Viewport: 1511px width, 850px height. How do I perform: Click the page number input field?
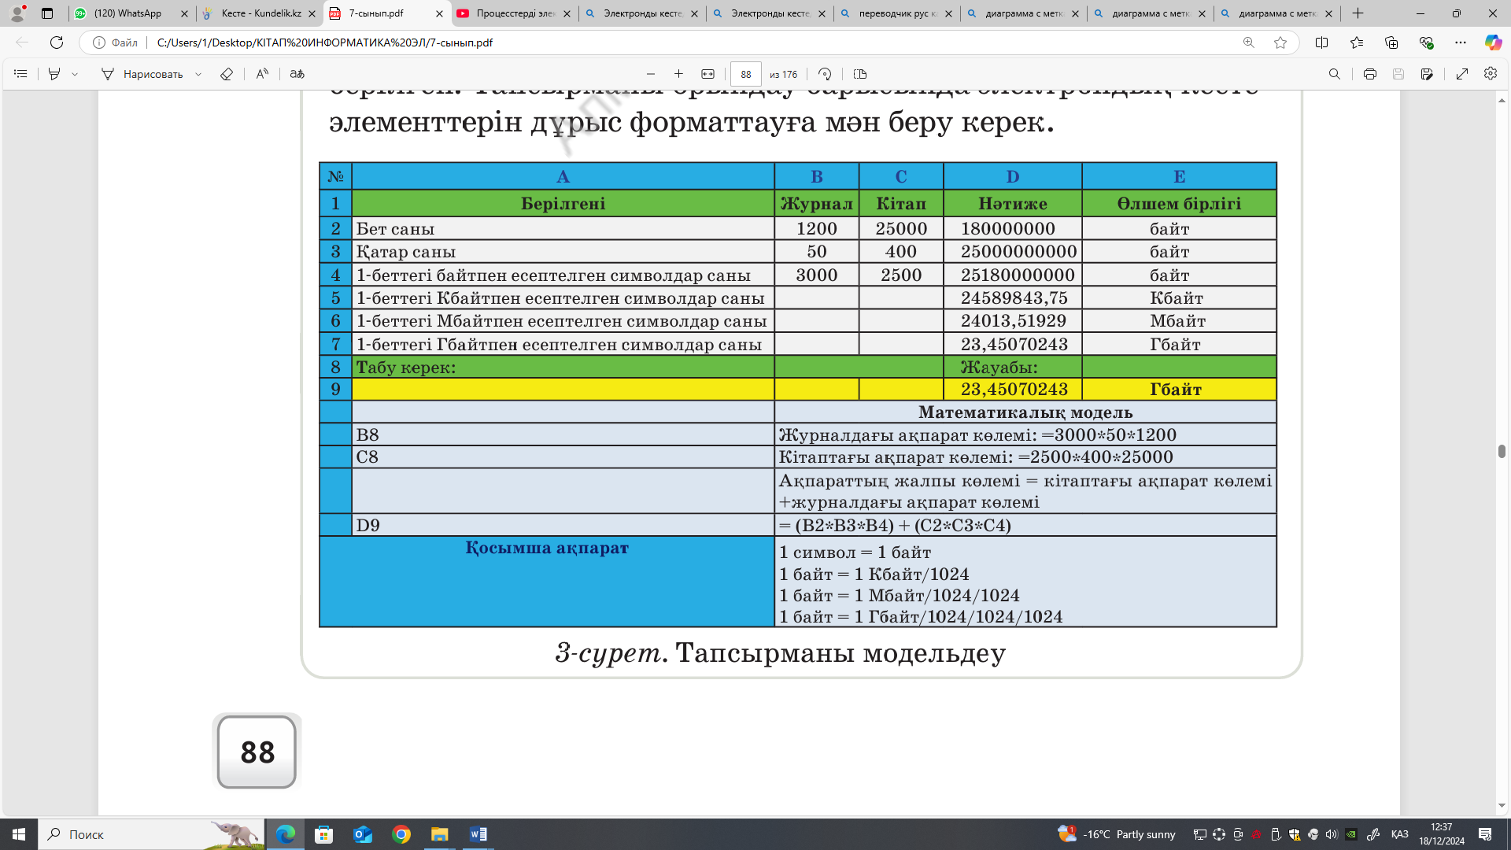point(745,74)
